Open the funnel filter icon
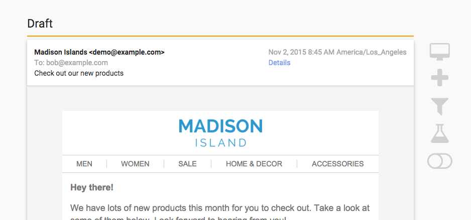This screenshot has width=471, height=220. point(439,106)
